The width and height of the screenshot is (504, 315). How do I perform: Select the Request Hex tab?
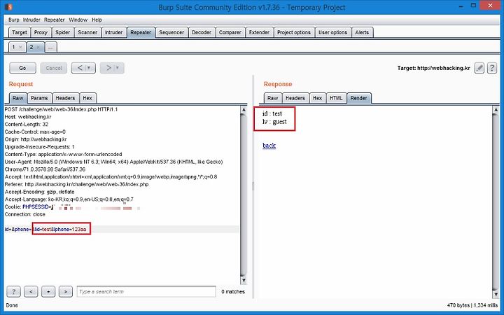point(87,98)
